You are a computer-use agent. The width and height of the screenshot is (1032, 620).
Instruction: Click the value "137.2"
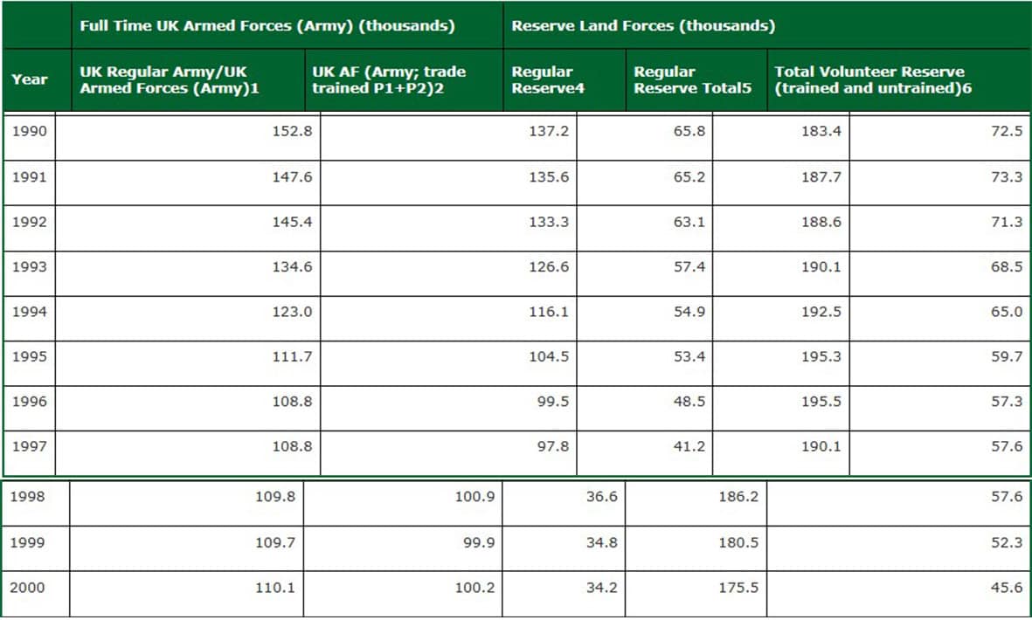pos(549,131)
